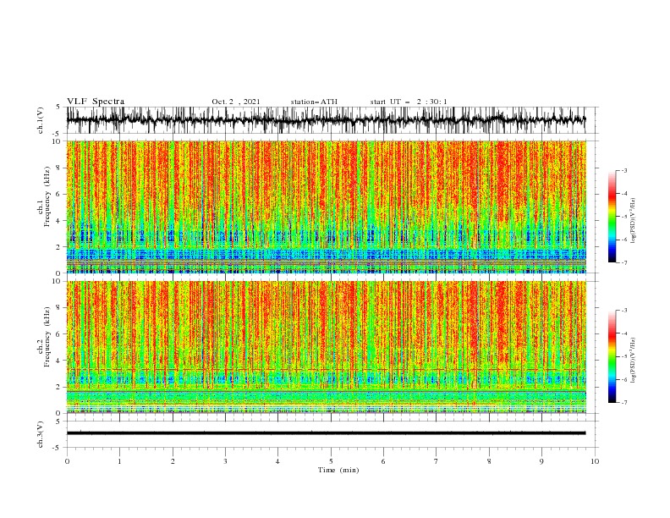Click the "3" tick on the time axis
This screenshot has width=670, height=518.
tap(225, 461)
